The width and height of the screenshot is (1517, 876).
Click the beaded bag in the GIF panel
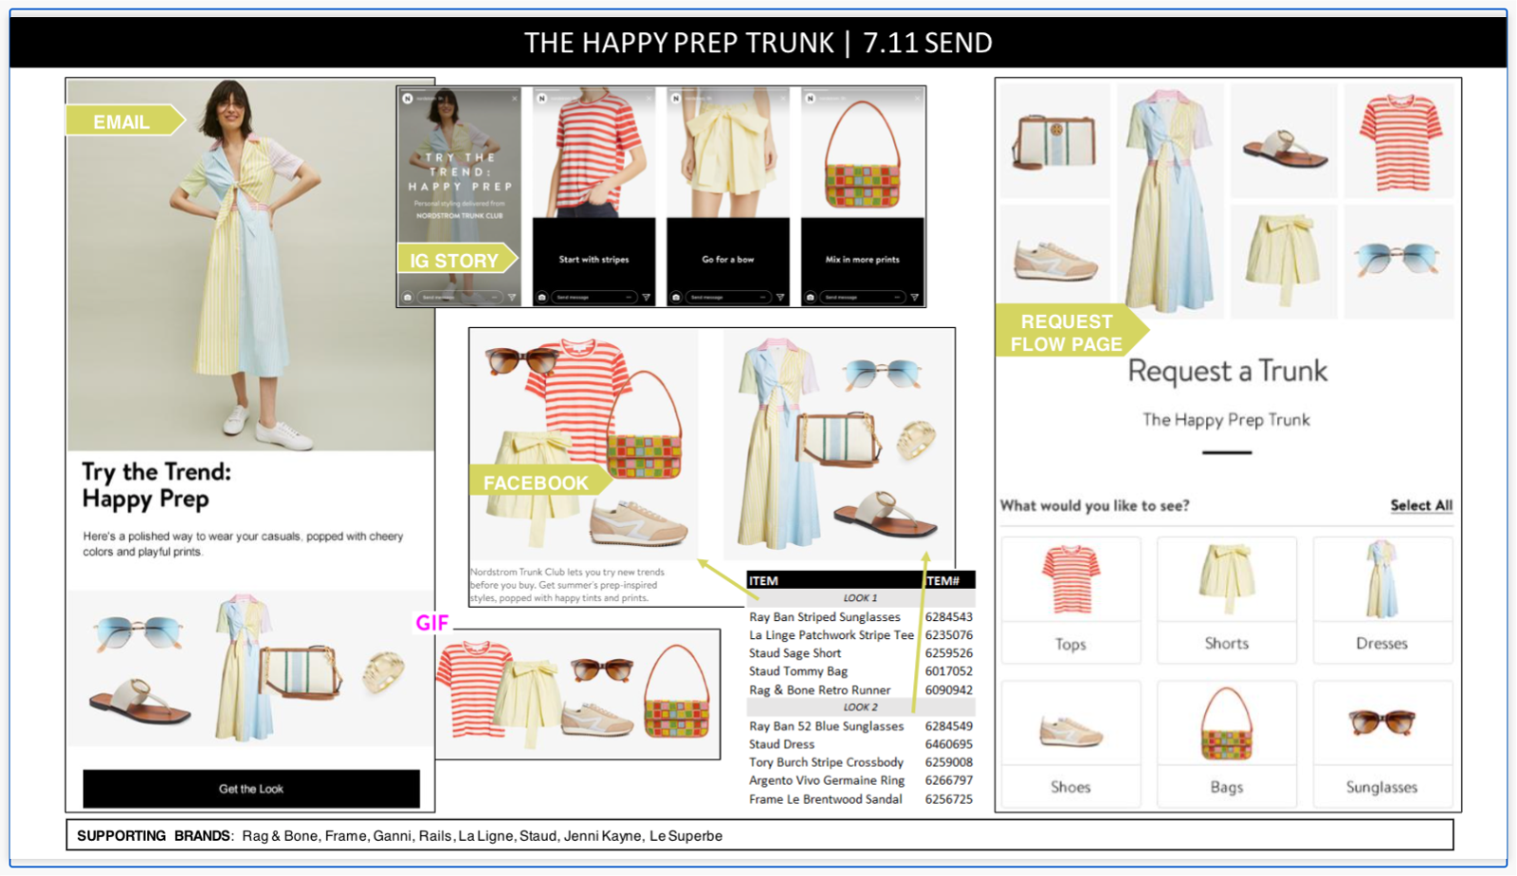pos(677,692)
